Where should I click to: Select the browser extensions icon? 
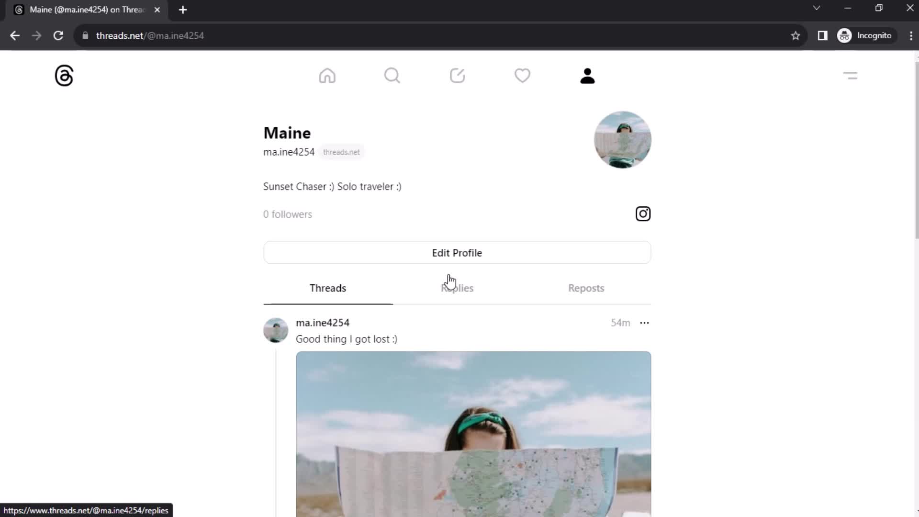pos(823,35)
